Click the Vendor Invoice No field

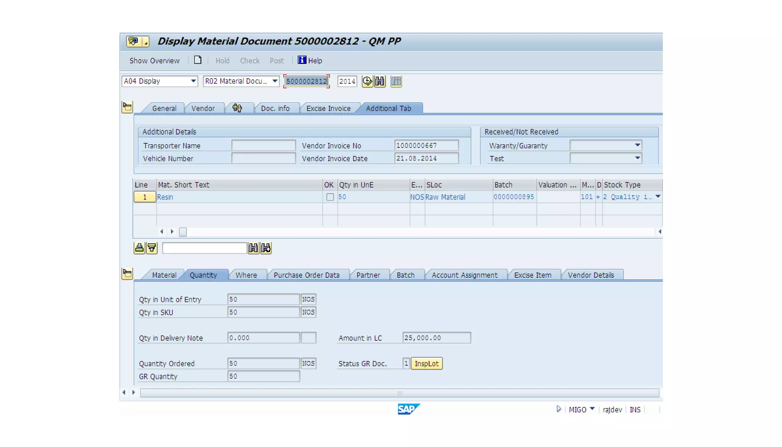(426, 145)
